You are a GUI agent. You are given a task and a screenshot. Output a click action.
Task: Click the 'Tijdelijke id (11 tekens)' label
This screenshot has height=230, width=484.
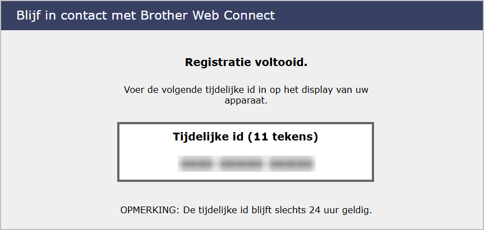tap(246, 137)
